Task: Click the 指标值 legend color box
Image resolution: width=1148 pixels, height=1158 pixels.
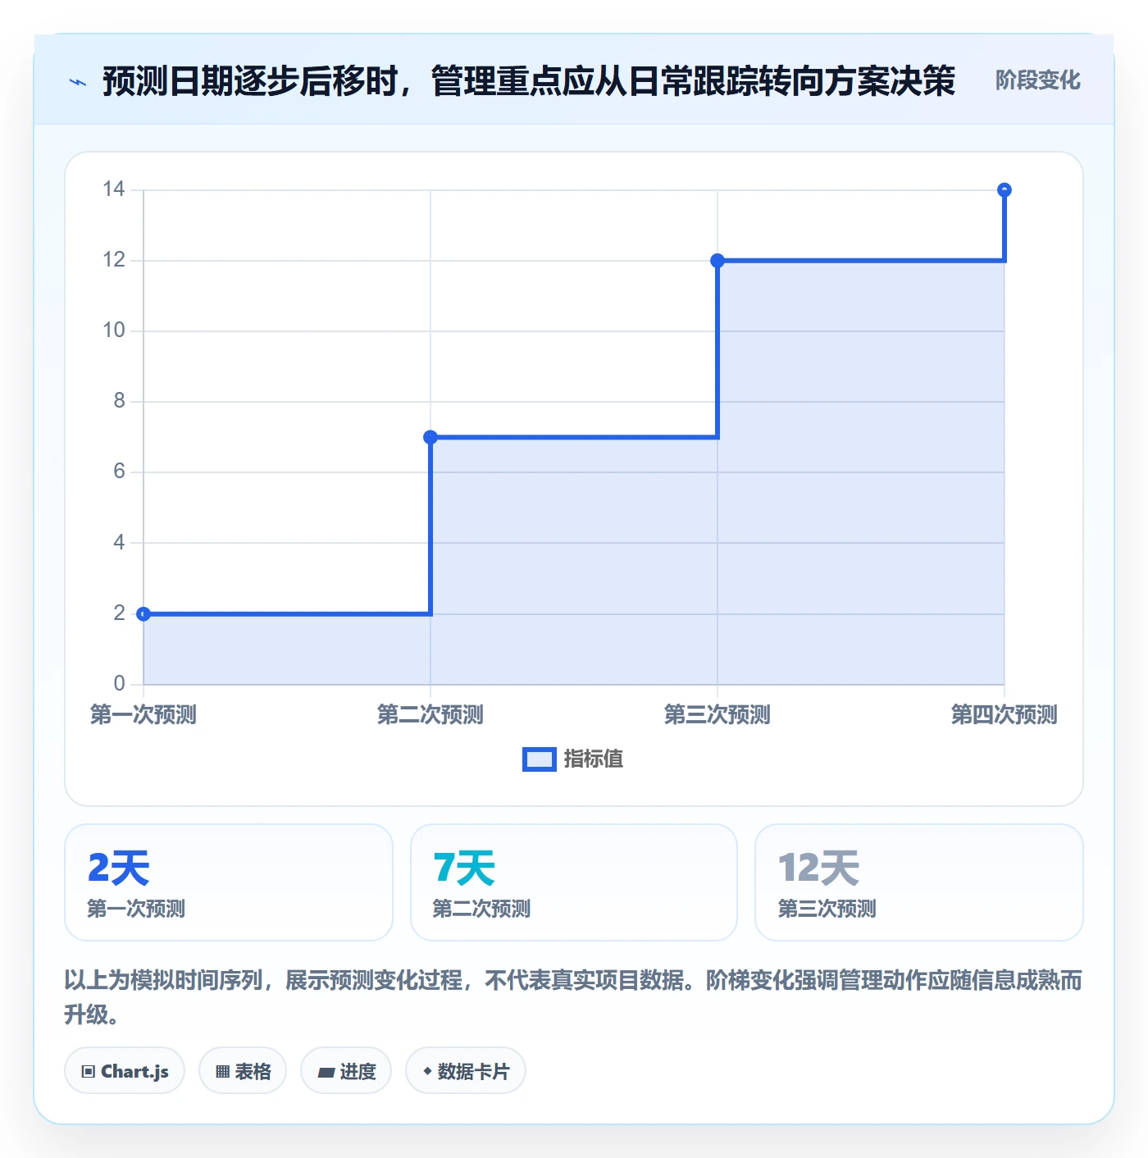Action: [x=540, y=759]
